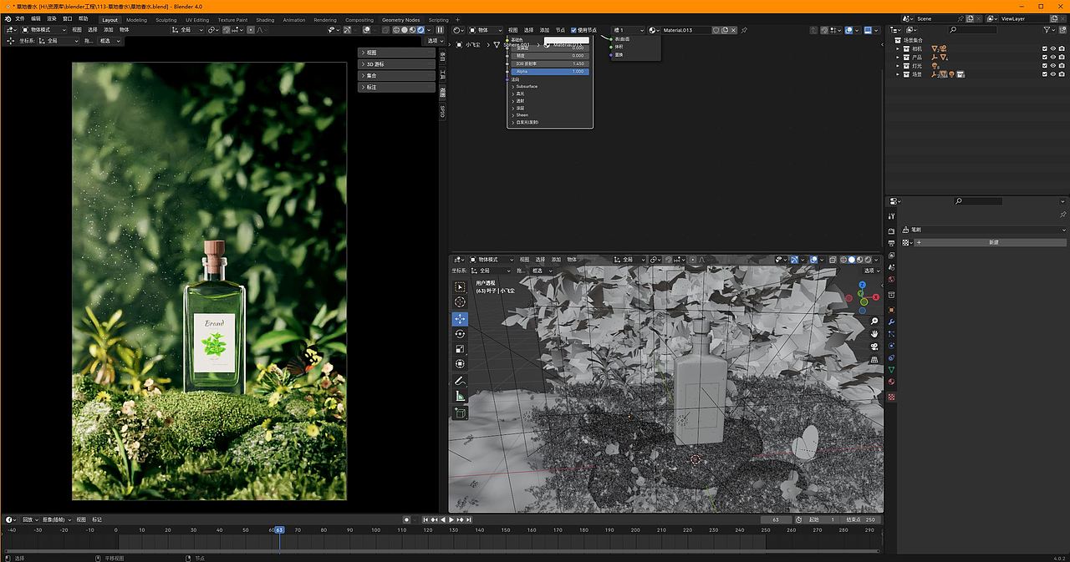This screenshot has height=562, width=1070.
Task: Expand the 集合 panel in the sidebar
Action: tap(396, 75)
